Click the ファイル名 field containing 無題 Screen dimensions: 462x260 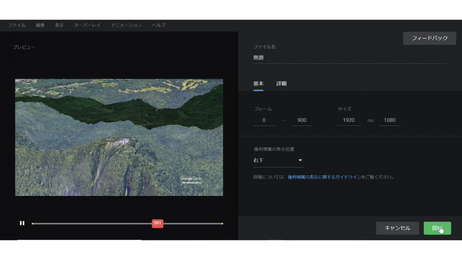349,58
